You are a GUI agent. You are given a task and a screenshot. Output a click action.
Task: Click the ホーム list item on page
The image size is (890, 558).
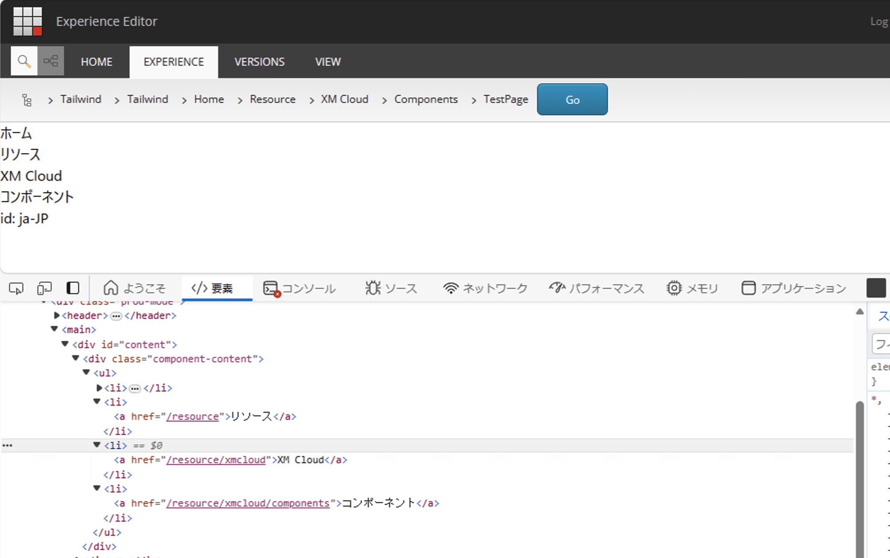pos(16,133)
